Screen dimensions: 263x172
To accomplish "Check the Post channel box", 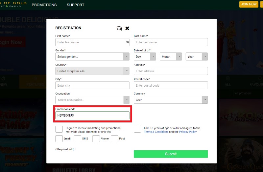I will [x=114, y=139].
